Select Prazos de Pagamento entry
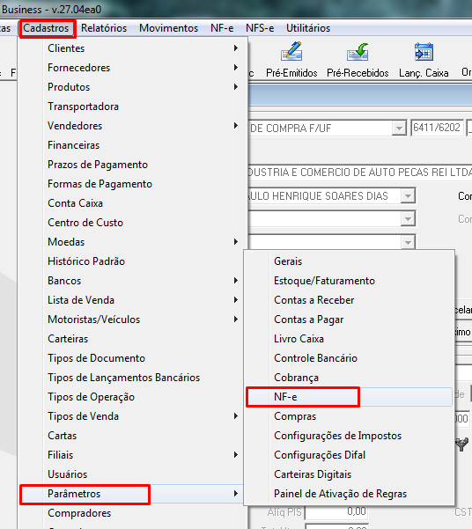 [x=133, y=165]
